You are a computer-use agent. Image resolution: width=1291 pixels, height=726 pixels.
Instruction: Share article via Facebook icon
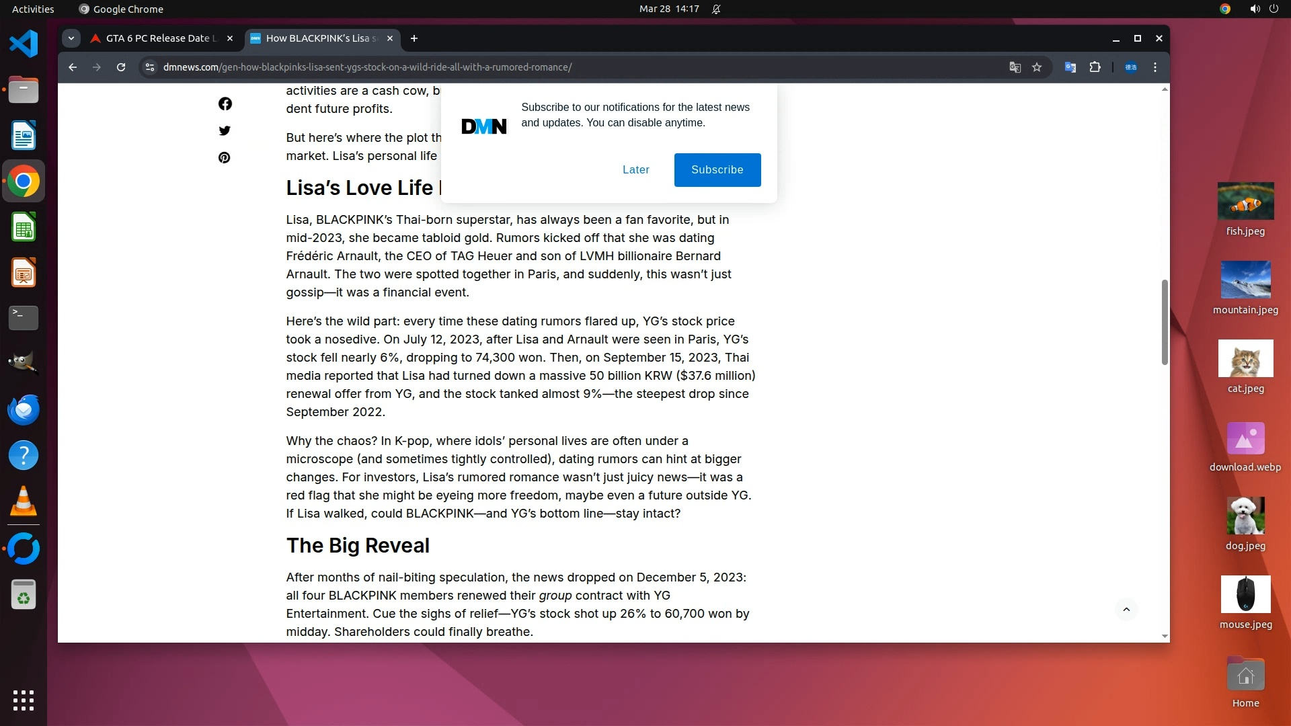pos(225,104)
